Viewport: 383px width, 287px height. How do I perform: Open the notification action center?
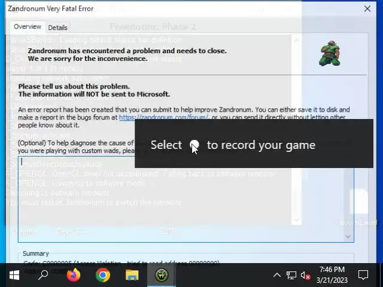click(363, 275)
